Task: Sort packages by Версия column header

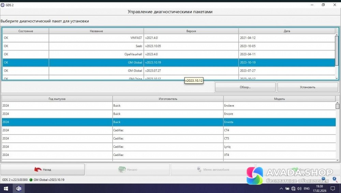Action: 191,31
